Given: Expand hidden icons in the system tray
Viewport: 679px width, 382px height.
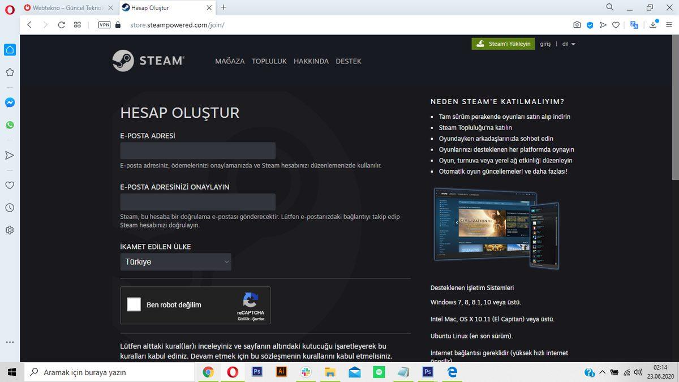Looking at the screenshot, I should (x=603, y=372).
